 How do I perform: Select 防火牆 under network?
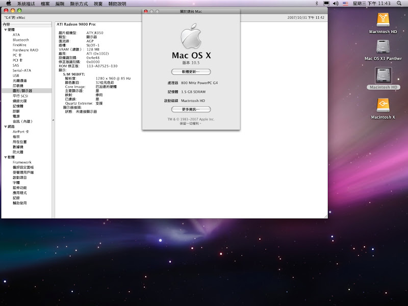[18, 152]
